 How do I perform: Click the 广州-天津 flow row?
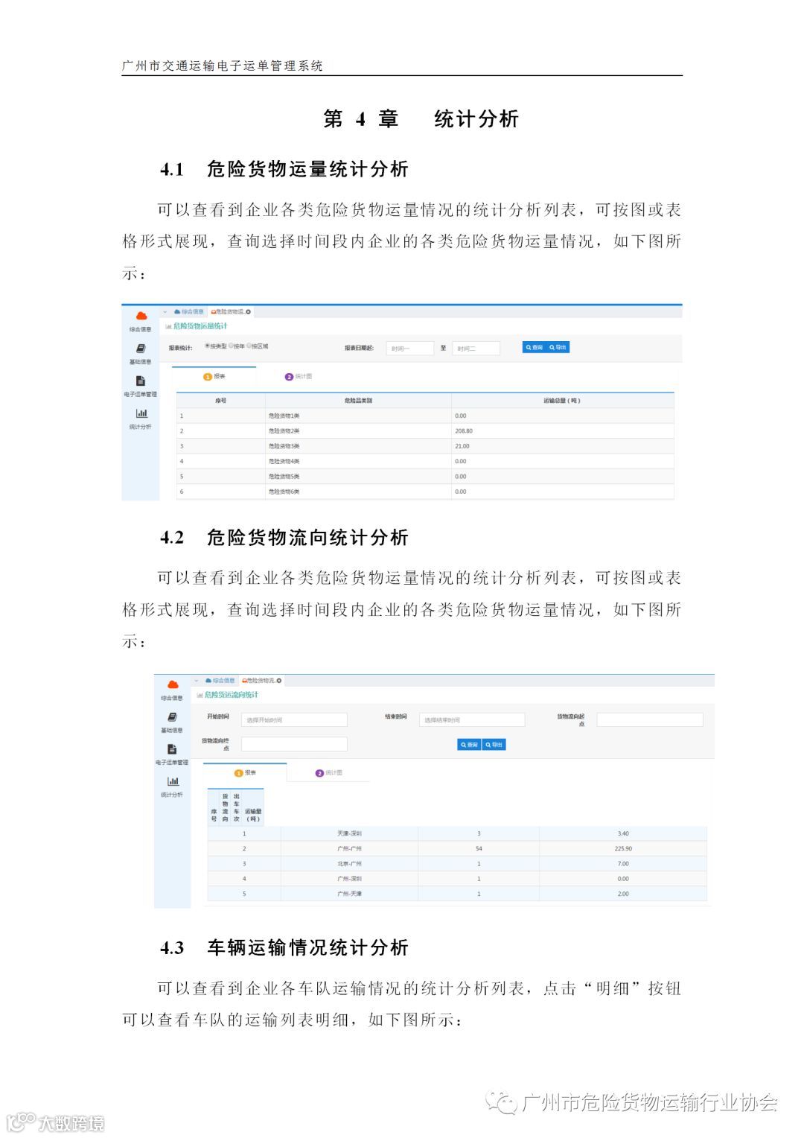[457, 894]
